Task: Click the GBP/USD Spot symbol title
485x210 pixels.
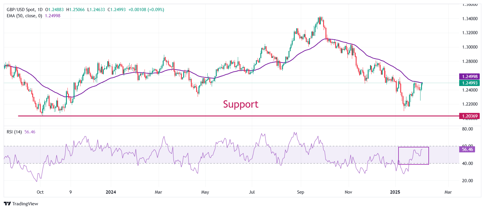Action: 21,10
